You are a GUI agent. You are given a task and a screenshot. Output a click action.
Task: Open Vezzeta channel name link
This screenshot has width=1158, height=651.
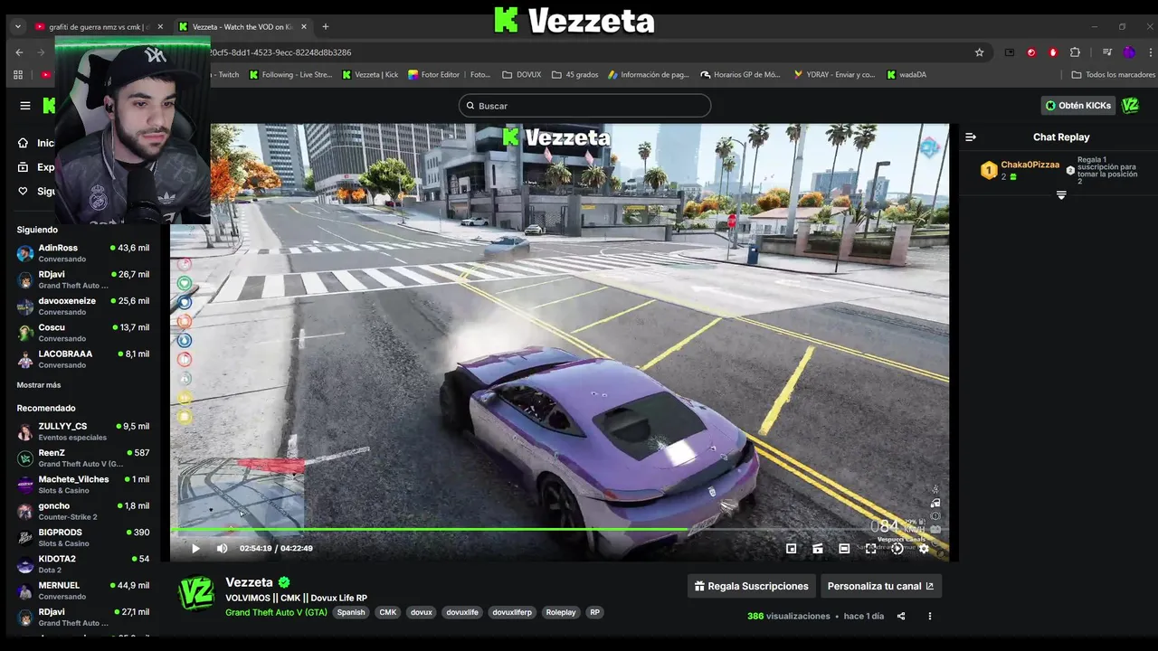click(249, 582)
